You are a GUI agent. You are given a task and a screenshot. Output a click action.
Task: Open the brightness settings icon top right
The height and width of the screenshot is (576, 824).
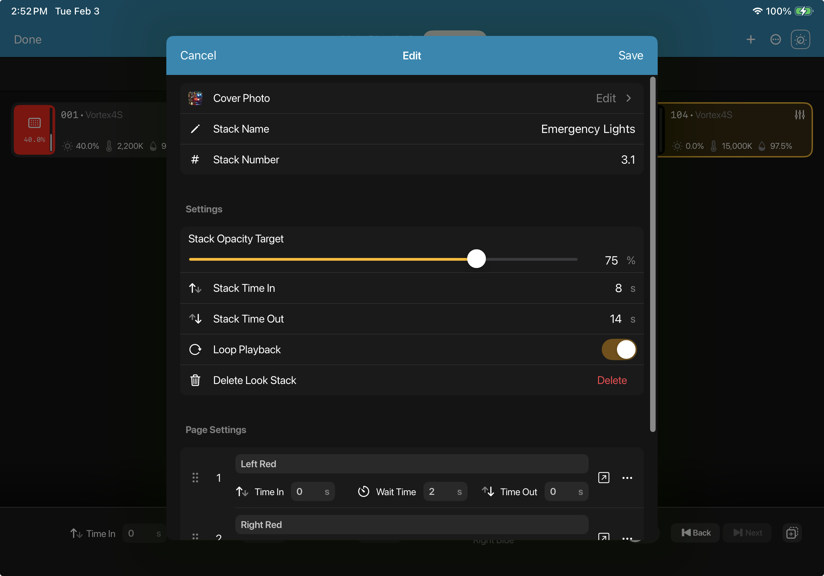click(800, 39)
